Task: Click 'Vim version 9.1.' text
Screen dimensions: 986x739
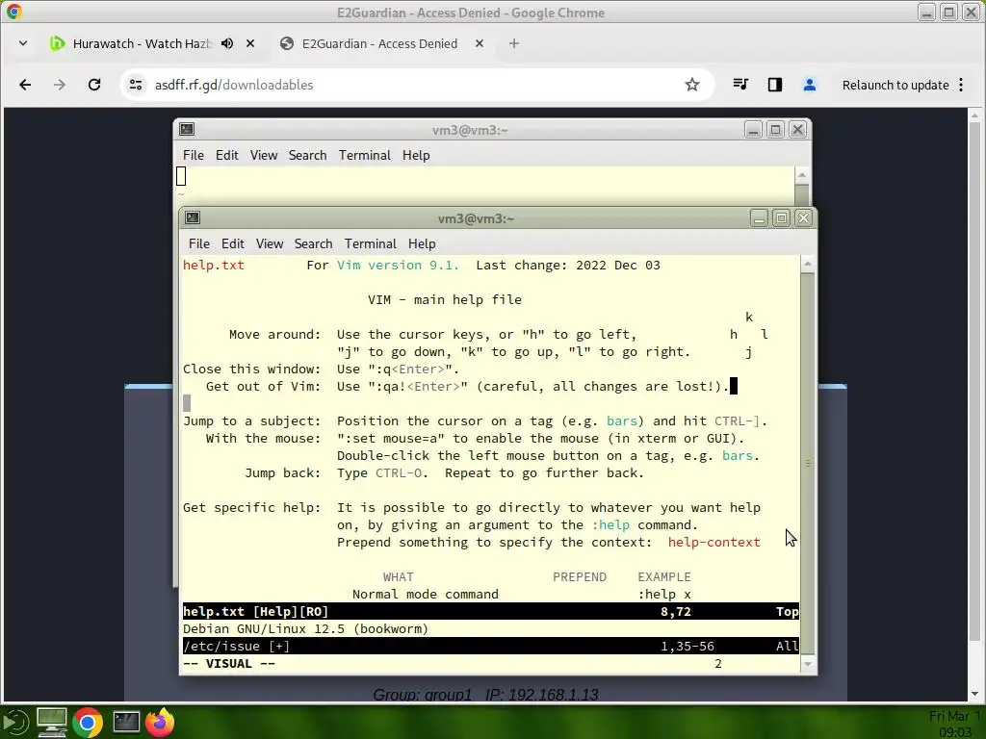Action: (x=398, y=266)
